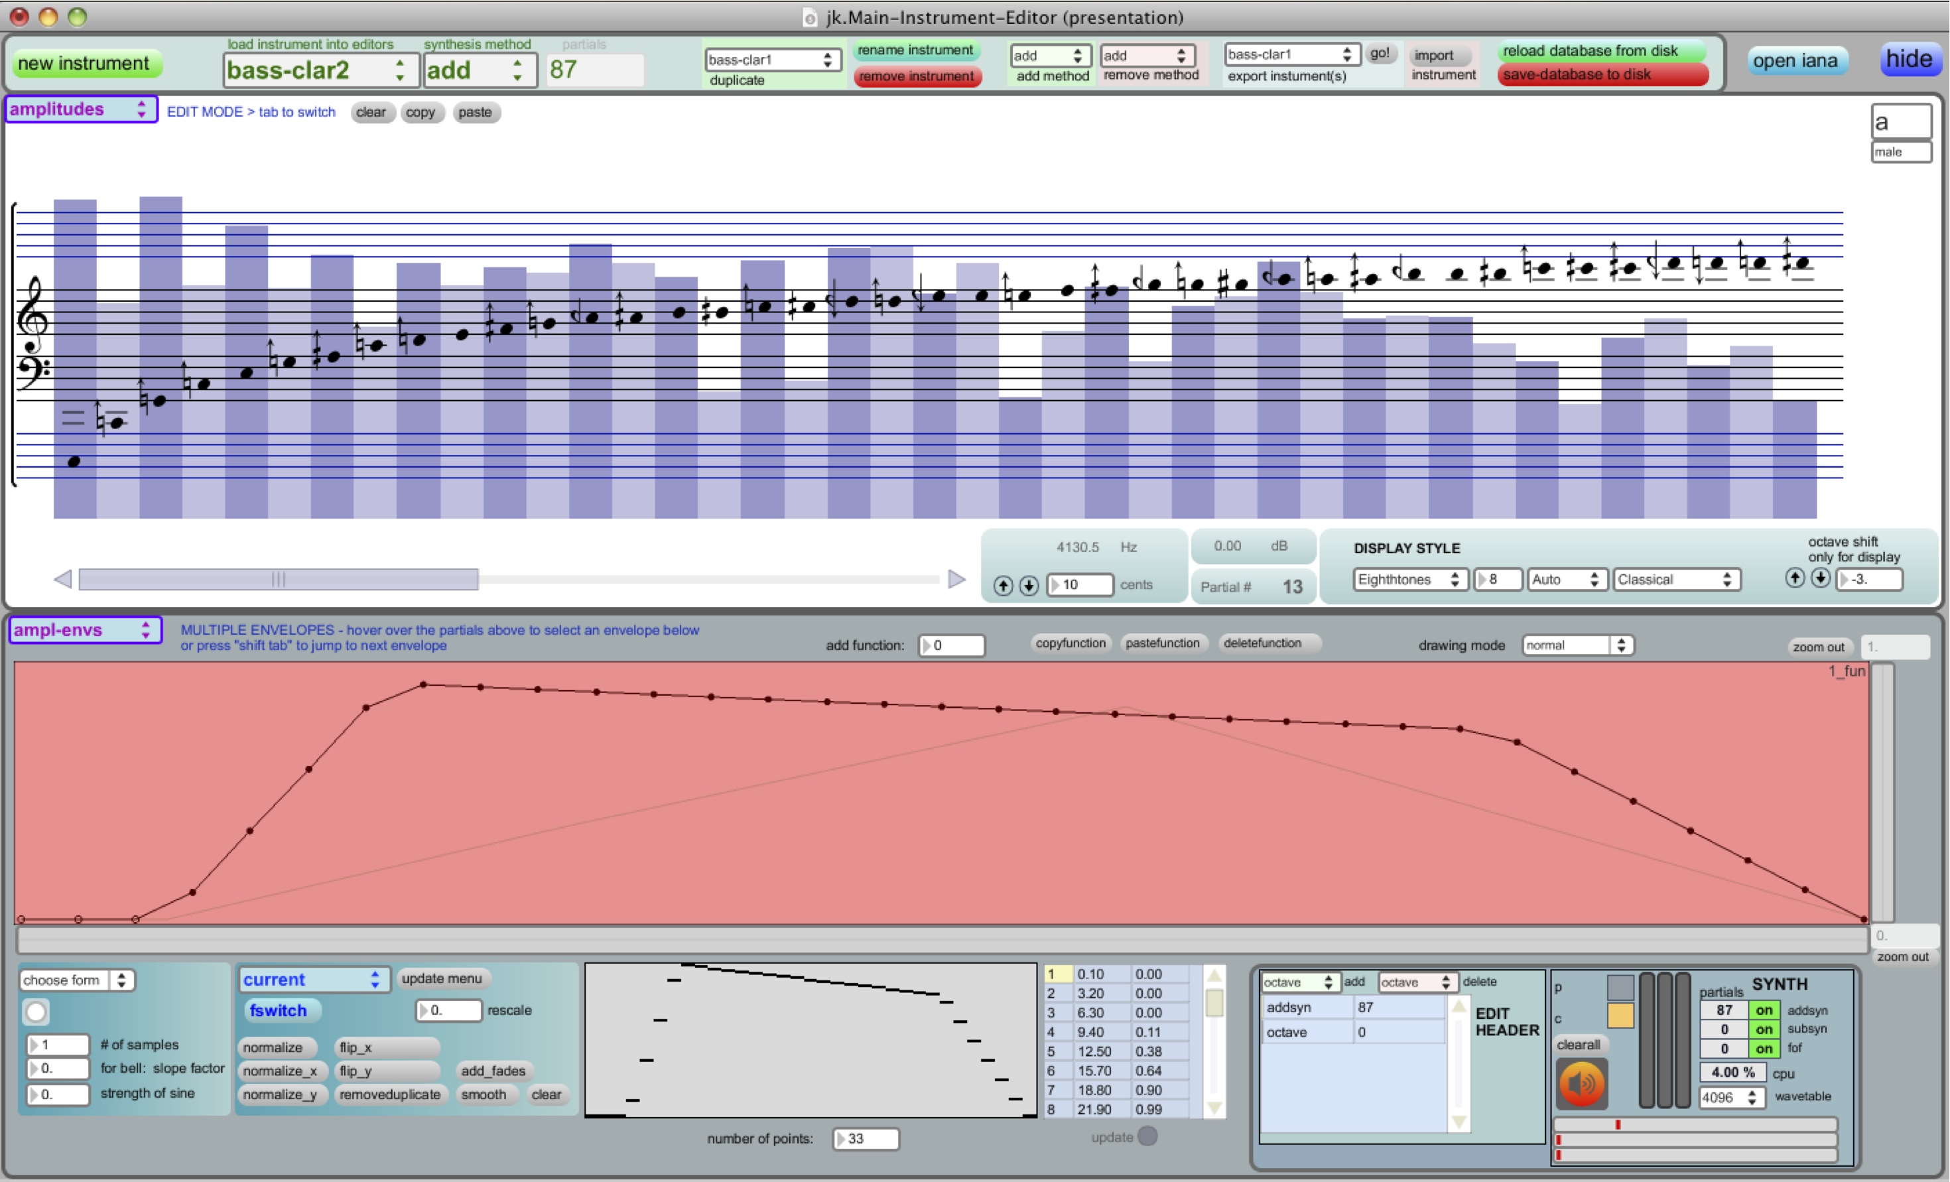The height and width of the screenshot is (1182, 1950).
Task: Click the copy button in amplitudes editor
Action: click(421, 112)
